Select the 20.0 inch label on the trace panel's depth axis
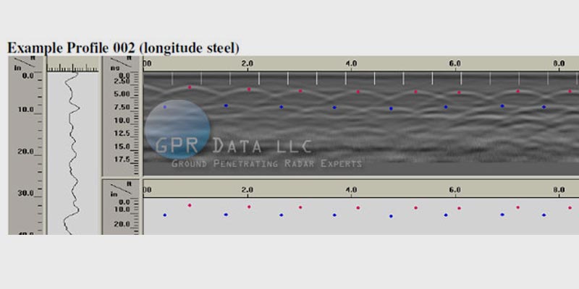The width and height of the screenshot is (579, 289). tap(26, 152)
